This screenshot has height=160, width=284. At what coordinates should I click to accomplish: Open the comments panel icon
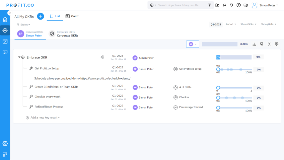point(276,44)
